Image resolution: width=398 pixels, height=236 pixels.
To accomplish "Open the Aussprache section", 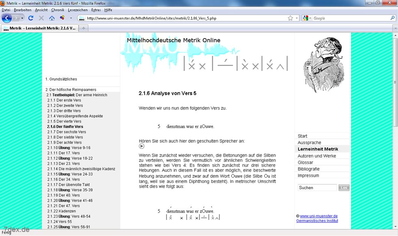I will click(x=309, y=142).
